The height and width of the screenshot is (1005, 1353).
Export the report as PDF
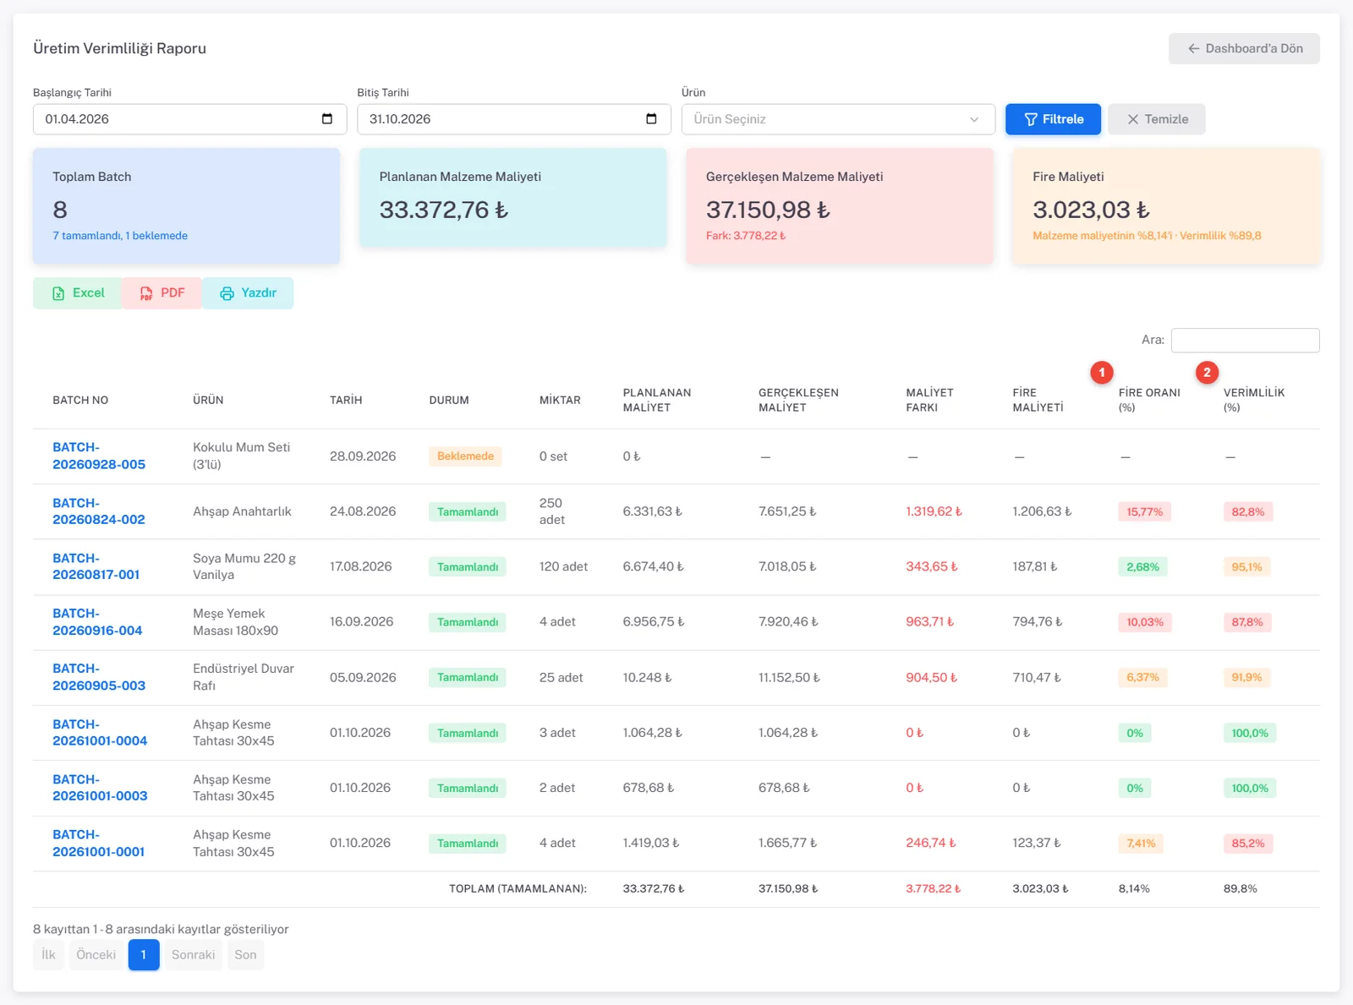click(x=162, y=293)
